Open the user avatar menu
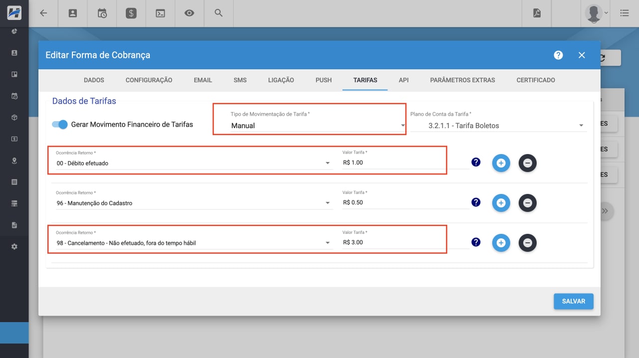The width and height of the screenshot is (639, 358). click(596, 13)
